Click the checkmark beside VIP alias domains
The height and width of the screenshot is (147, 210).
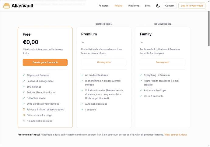pos(82,90)
